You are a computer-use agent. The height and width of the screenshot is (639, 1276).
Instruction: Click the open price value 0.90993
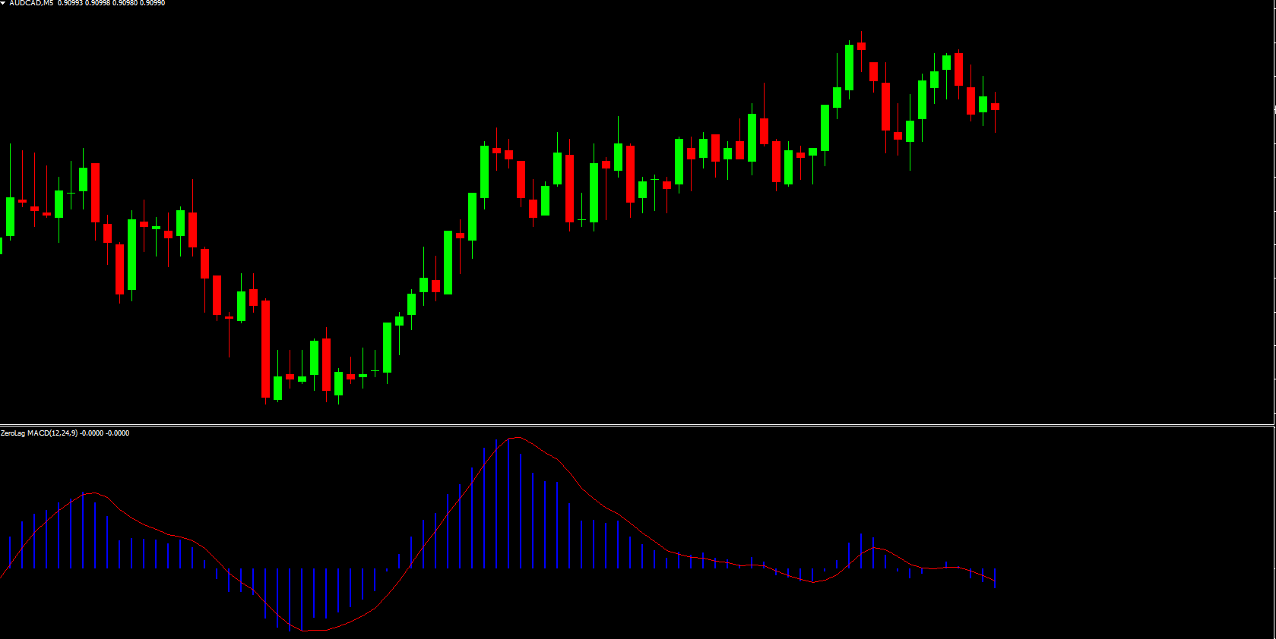click(x=70, y=3)
